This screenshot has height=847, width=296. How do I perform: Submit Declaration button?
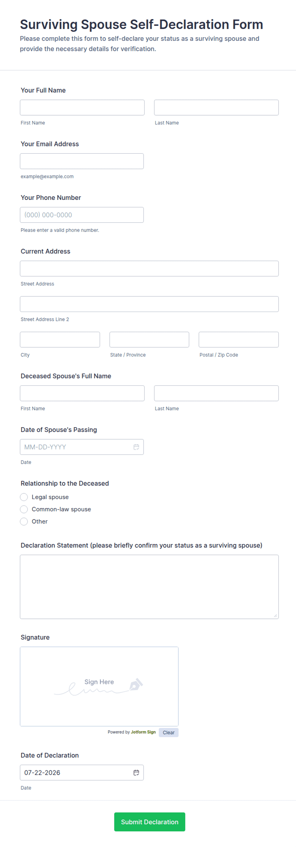tap(149, 822)
